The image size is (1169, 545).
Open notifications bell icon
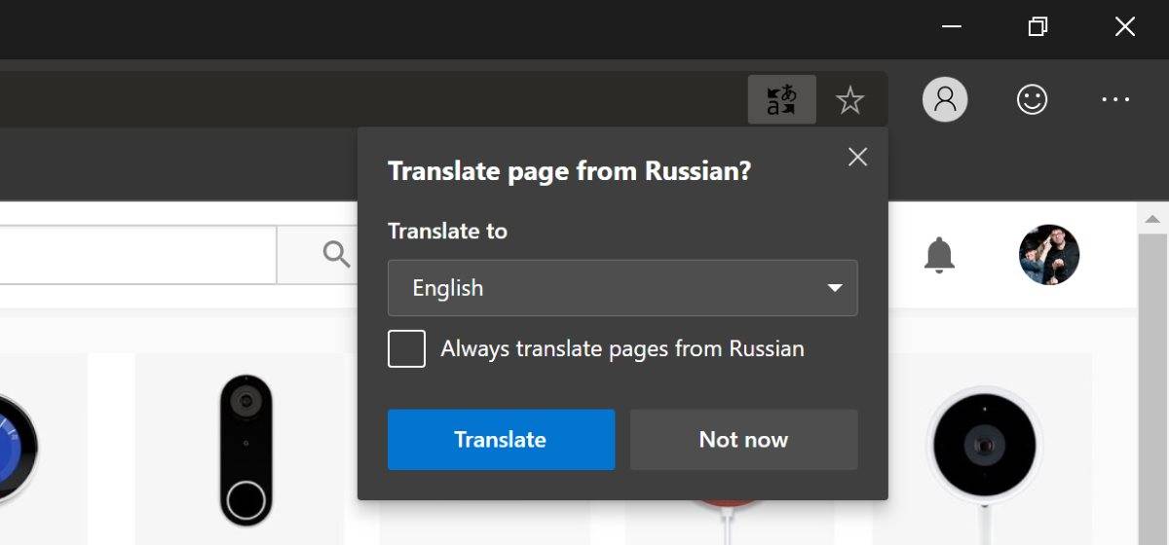[x=939, y=255]
